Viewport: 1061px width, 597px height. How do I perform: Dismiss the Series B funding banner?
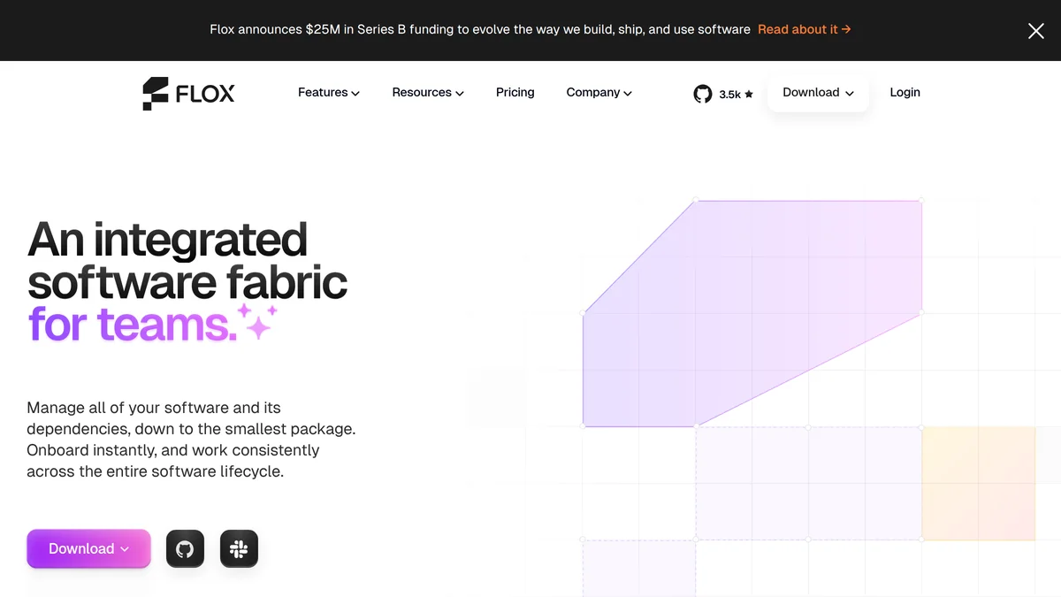[1035, 30]
